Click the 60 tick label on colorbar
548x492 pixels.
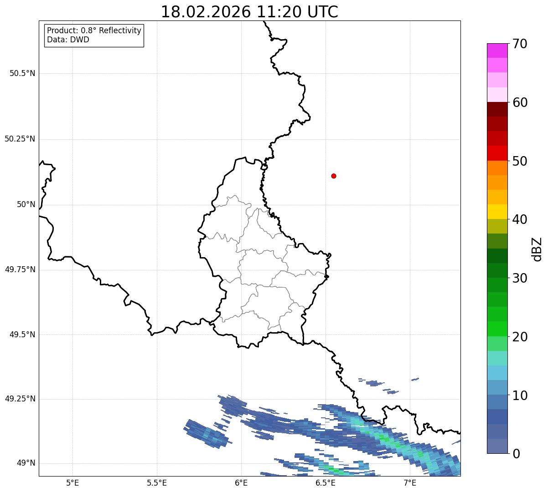[x=520, y=102]
